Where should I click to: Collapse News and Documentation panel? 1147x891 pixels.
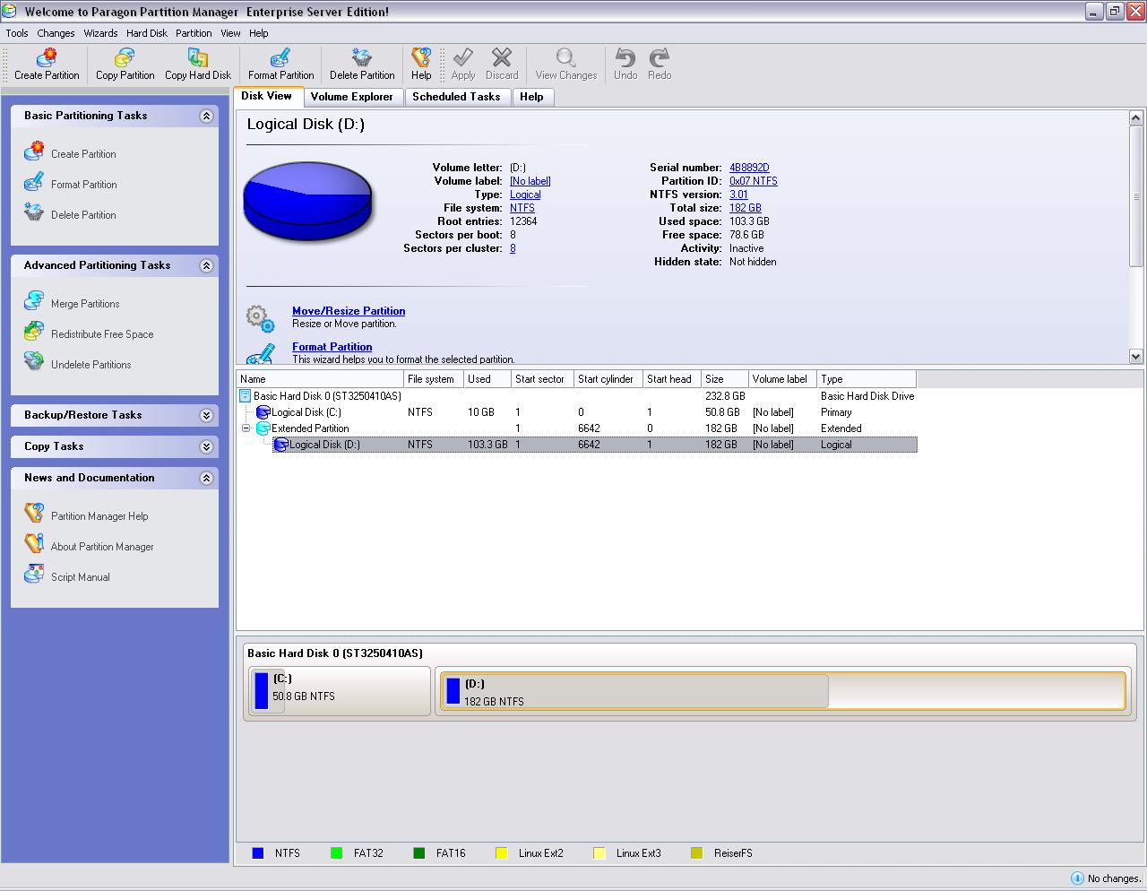(206, 478)
